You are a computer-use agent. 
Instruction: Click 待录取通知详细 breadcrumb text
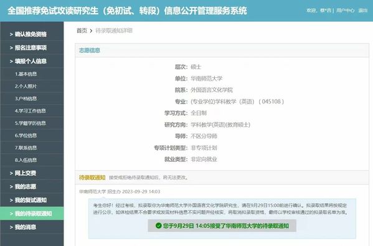coord(114,31)
